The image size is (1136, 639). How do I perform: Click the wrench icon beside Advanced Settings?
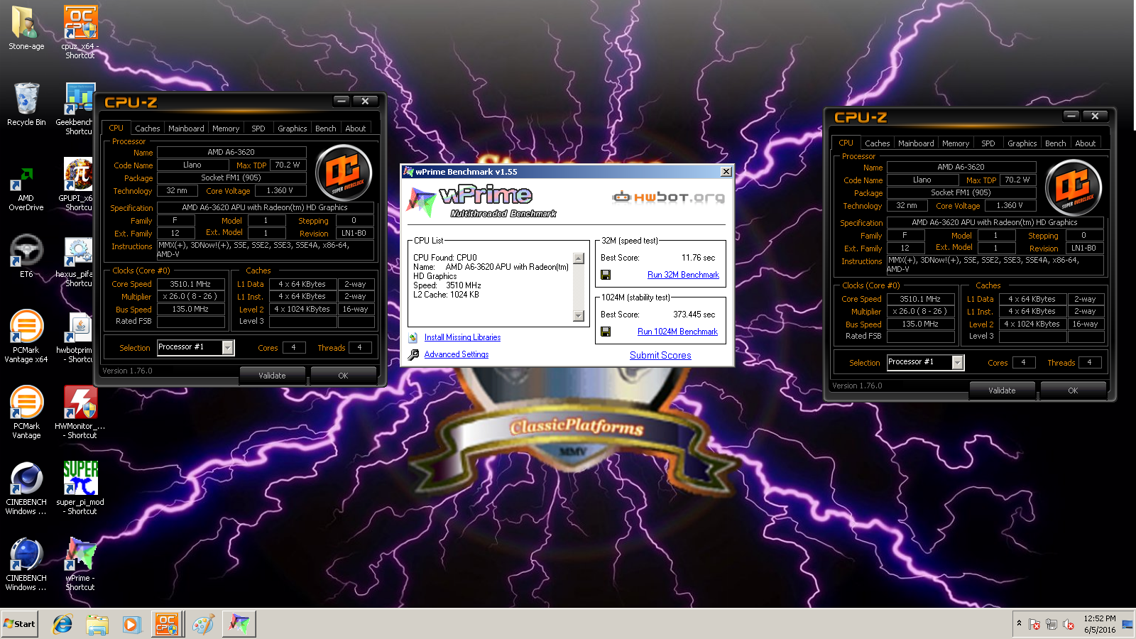point(413,354)
